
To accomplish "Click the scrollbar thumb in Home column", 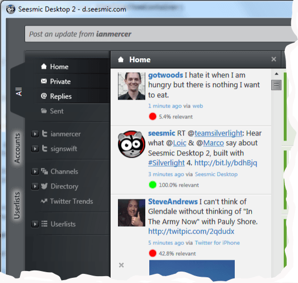I will (x=276, y=85).
